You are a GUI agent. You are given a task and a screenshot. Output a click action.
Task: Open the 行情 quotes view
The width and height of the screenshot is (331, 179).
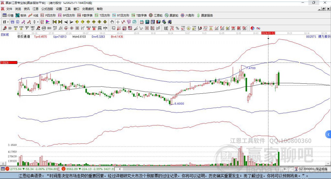click(8, 15)
